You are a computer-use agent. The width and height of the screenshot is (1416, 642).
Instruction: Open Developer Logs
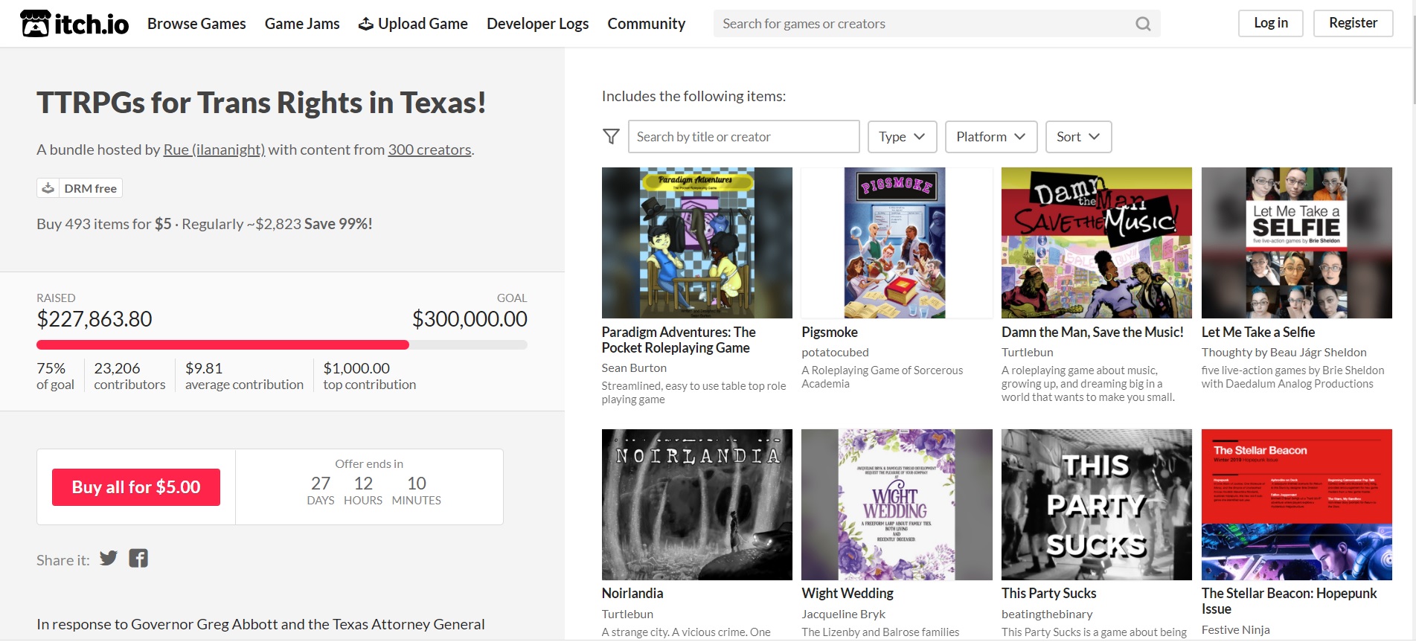pyautogui.click(x=537, y=24)
